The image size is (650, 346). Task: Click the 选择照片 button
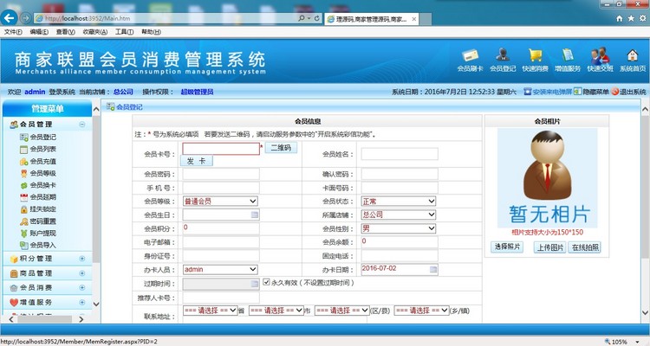pyautogui.click(x=507, y=247)
